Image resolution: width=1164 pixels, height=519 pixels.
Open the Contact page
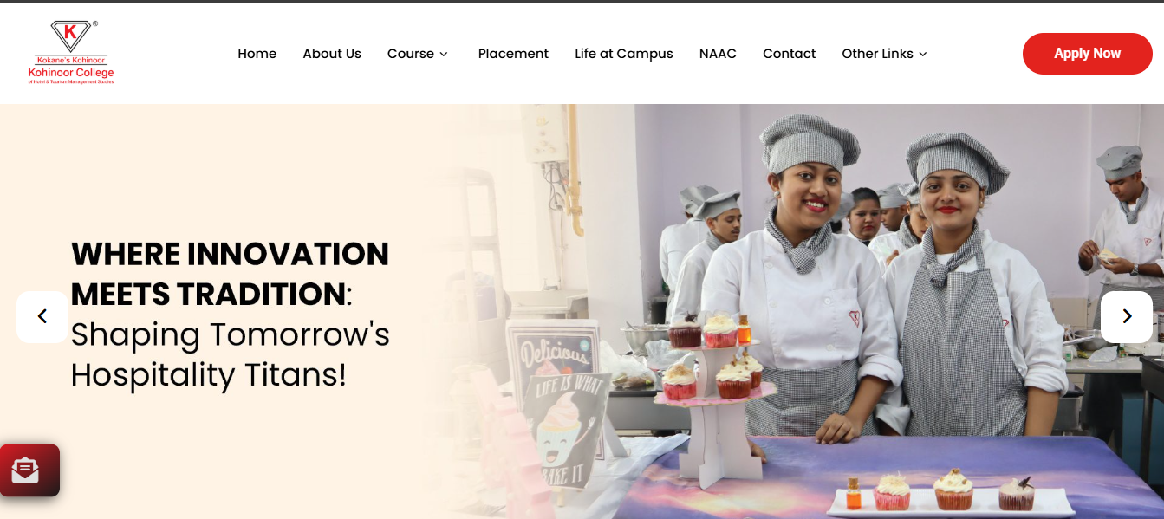point(789,54)
